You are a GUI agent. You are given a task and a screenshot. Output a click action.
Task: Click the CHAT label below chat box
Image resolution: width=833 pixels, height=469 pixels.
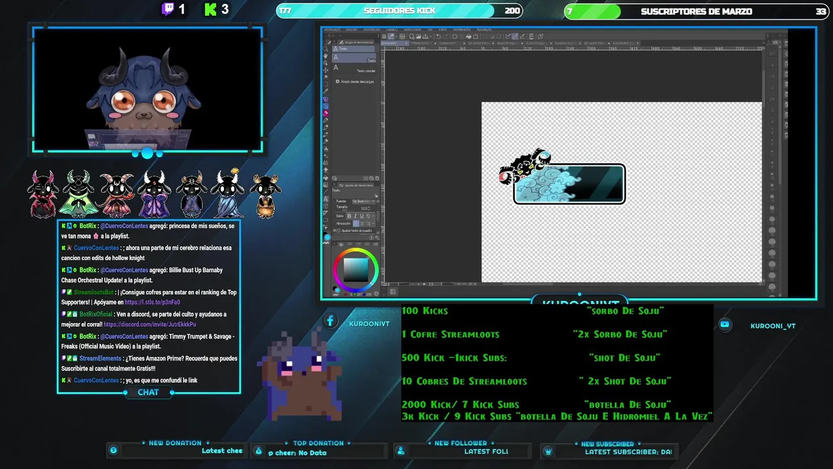[x=148, y=392]
